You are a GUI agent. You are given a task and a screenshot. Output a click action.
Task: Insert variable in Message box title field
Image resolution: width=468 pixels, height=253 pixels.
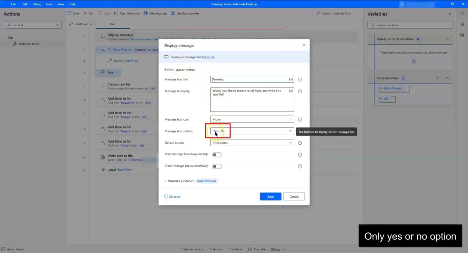click(291, 79)
